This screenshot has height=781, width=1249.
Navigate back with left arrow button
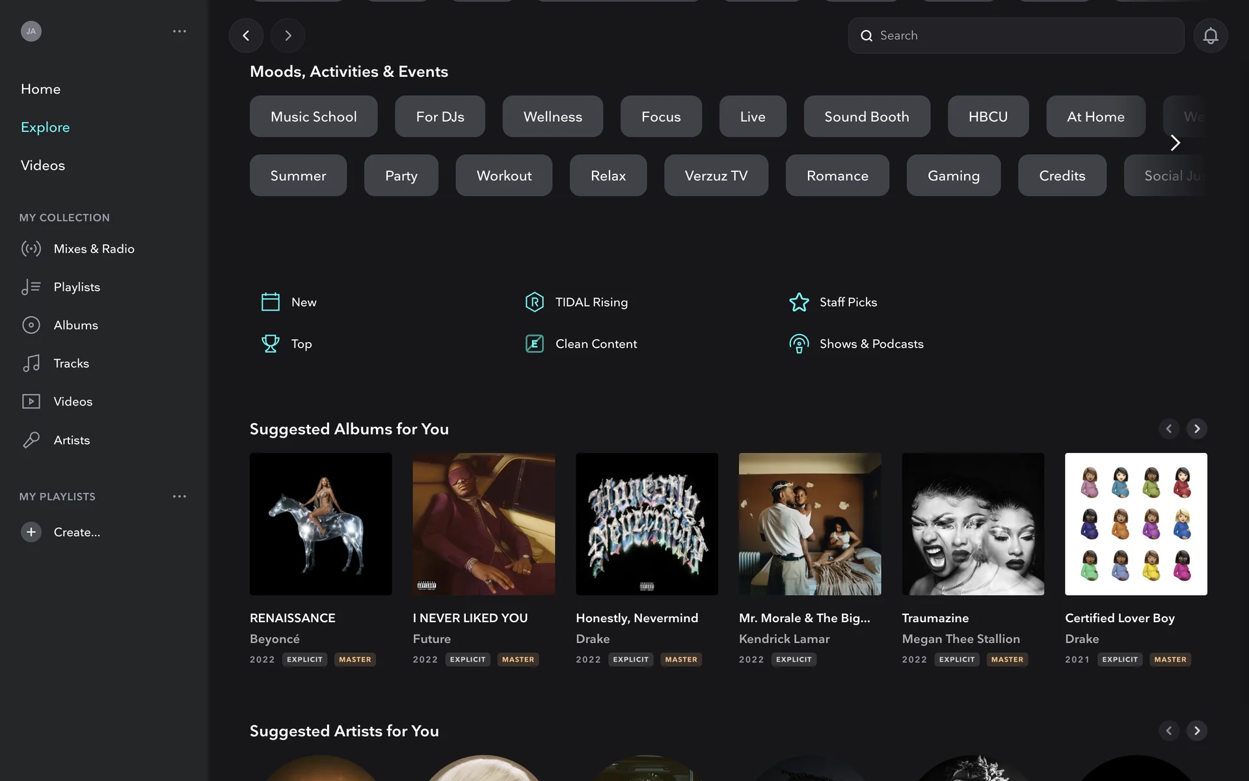(246, 36)
